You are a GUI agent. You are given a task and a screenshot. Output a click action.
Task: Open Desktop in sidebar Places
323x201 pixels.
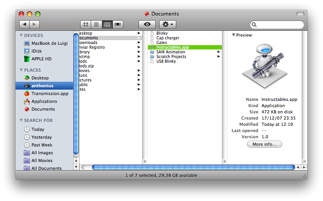pyautogui.click(x=44, y=78)
